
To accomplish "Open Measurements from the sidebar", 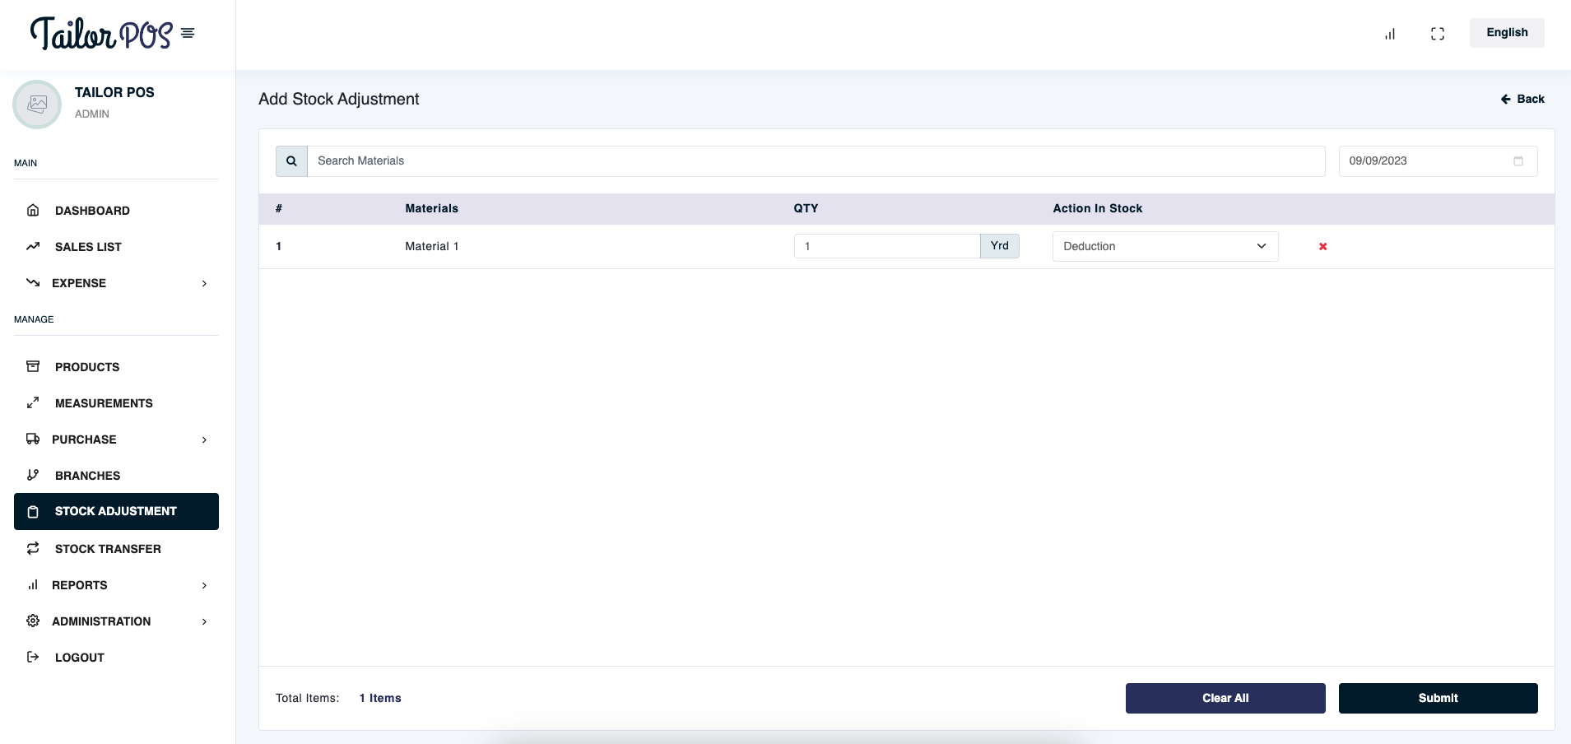I will point(104,403).
